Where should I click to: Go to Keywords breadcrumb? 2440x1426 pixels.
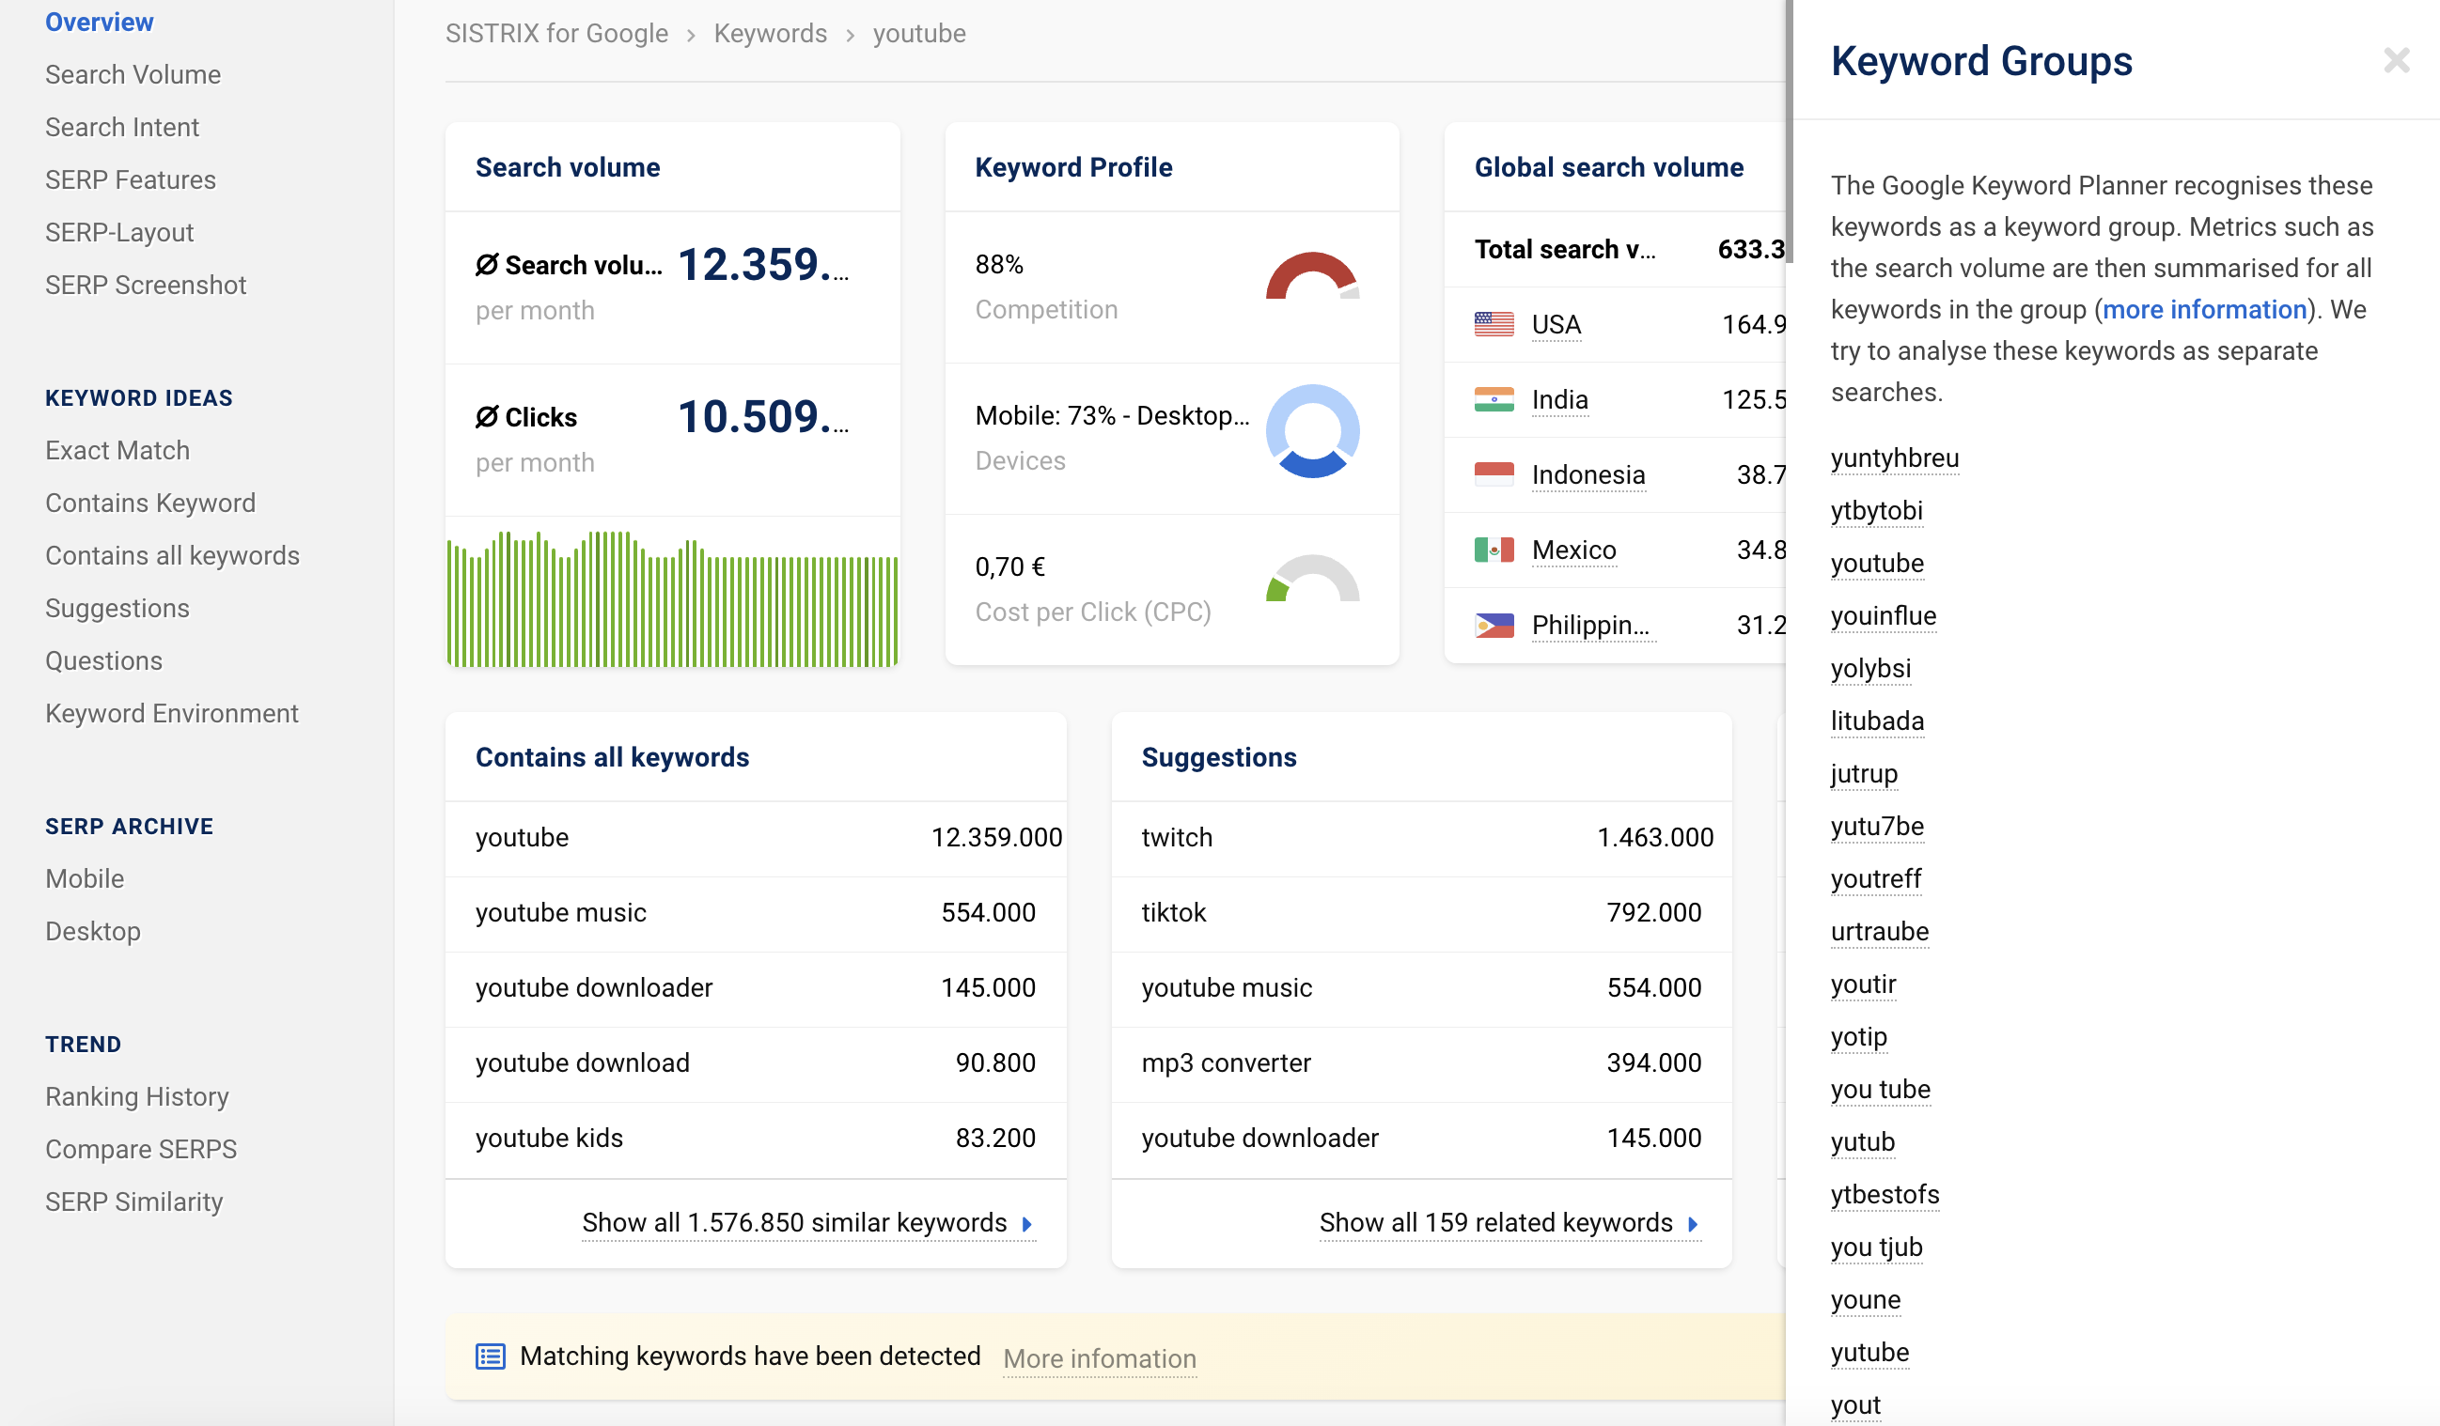click(770, 34)
